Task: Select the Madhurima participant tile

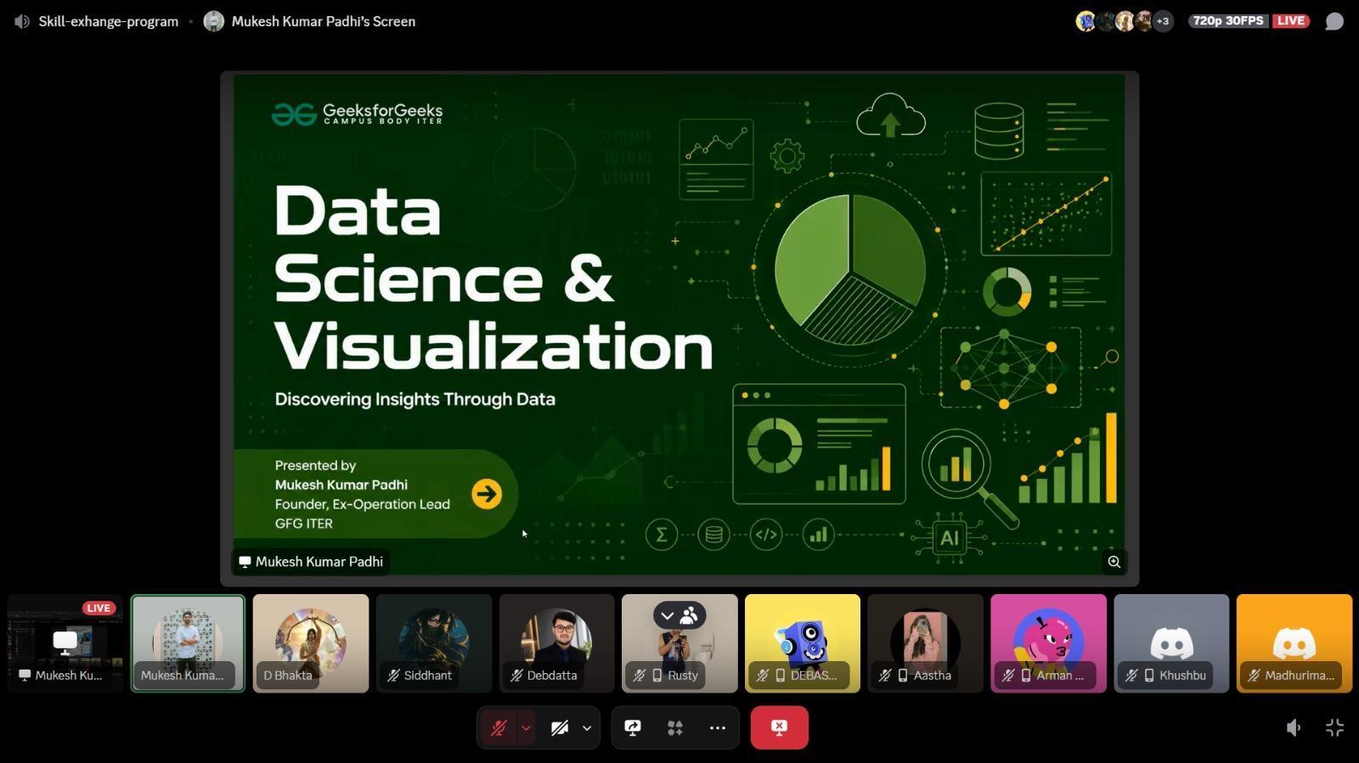Action: (1294, 643)
